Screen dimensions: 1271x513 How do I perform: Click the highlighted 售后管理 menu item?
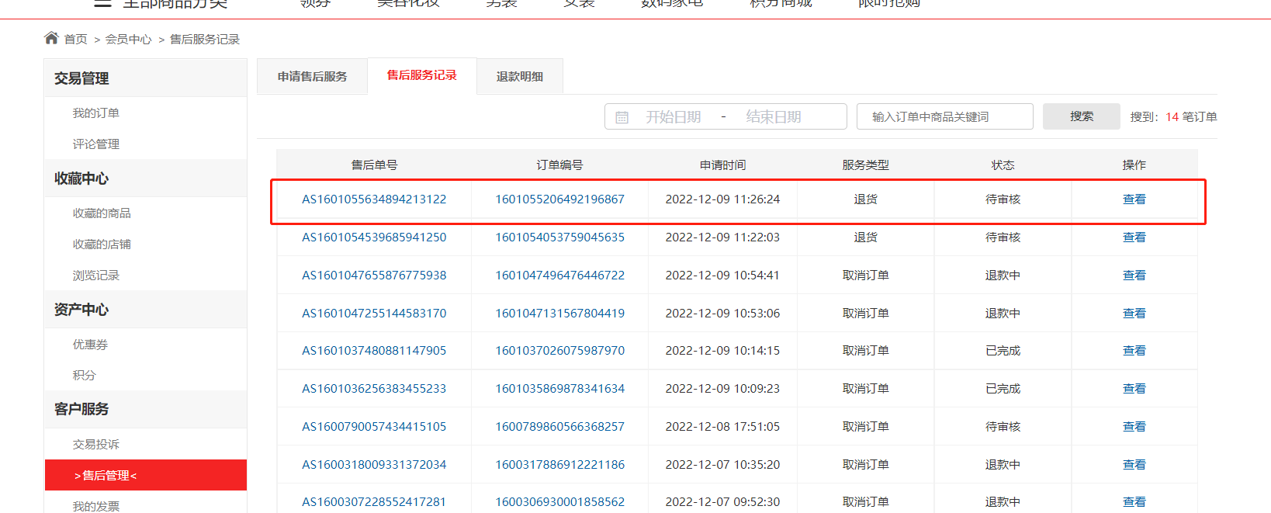[146, 475]
